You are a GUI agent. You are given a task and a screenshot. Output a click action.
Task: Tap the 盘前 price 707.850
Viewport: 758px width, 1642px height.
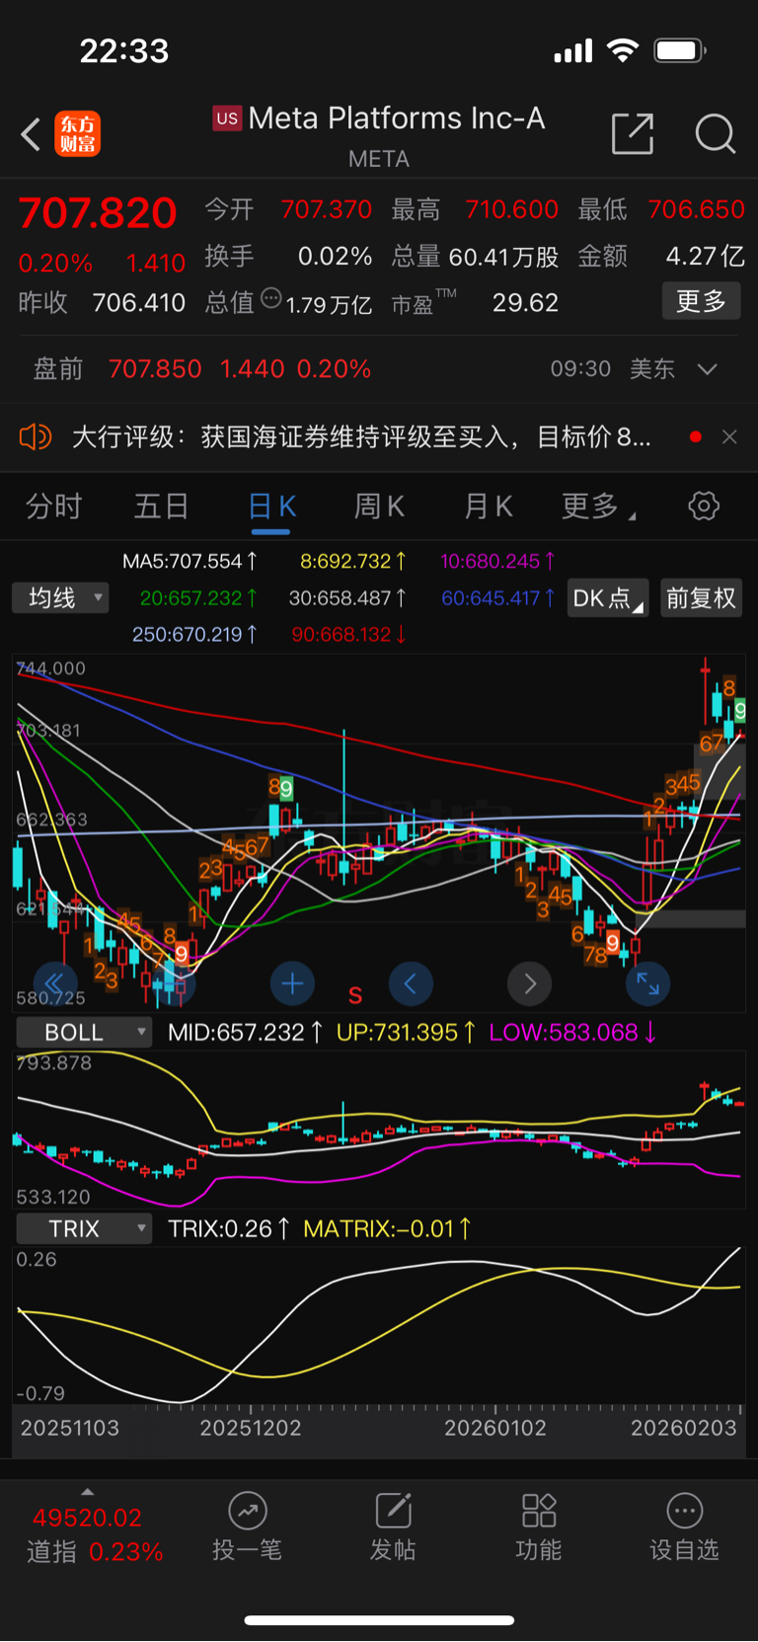155,369
